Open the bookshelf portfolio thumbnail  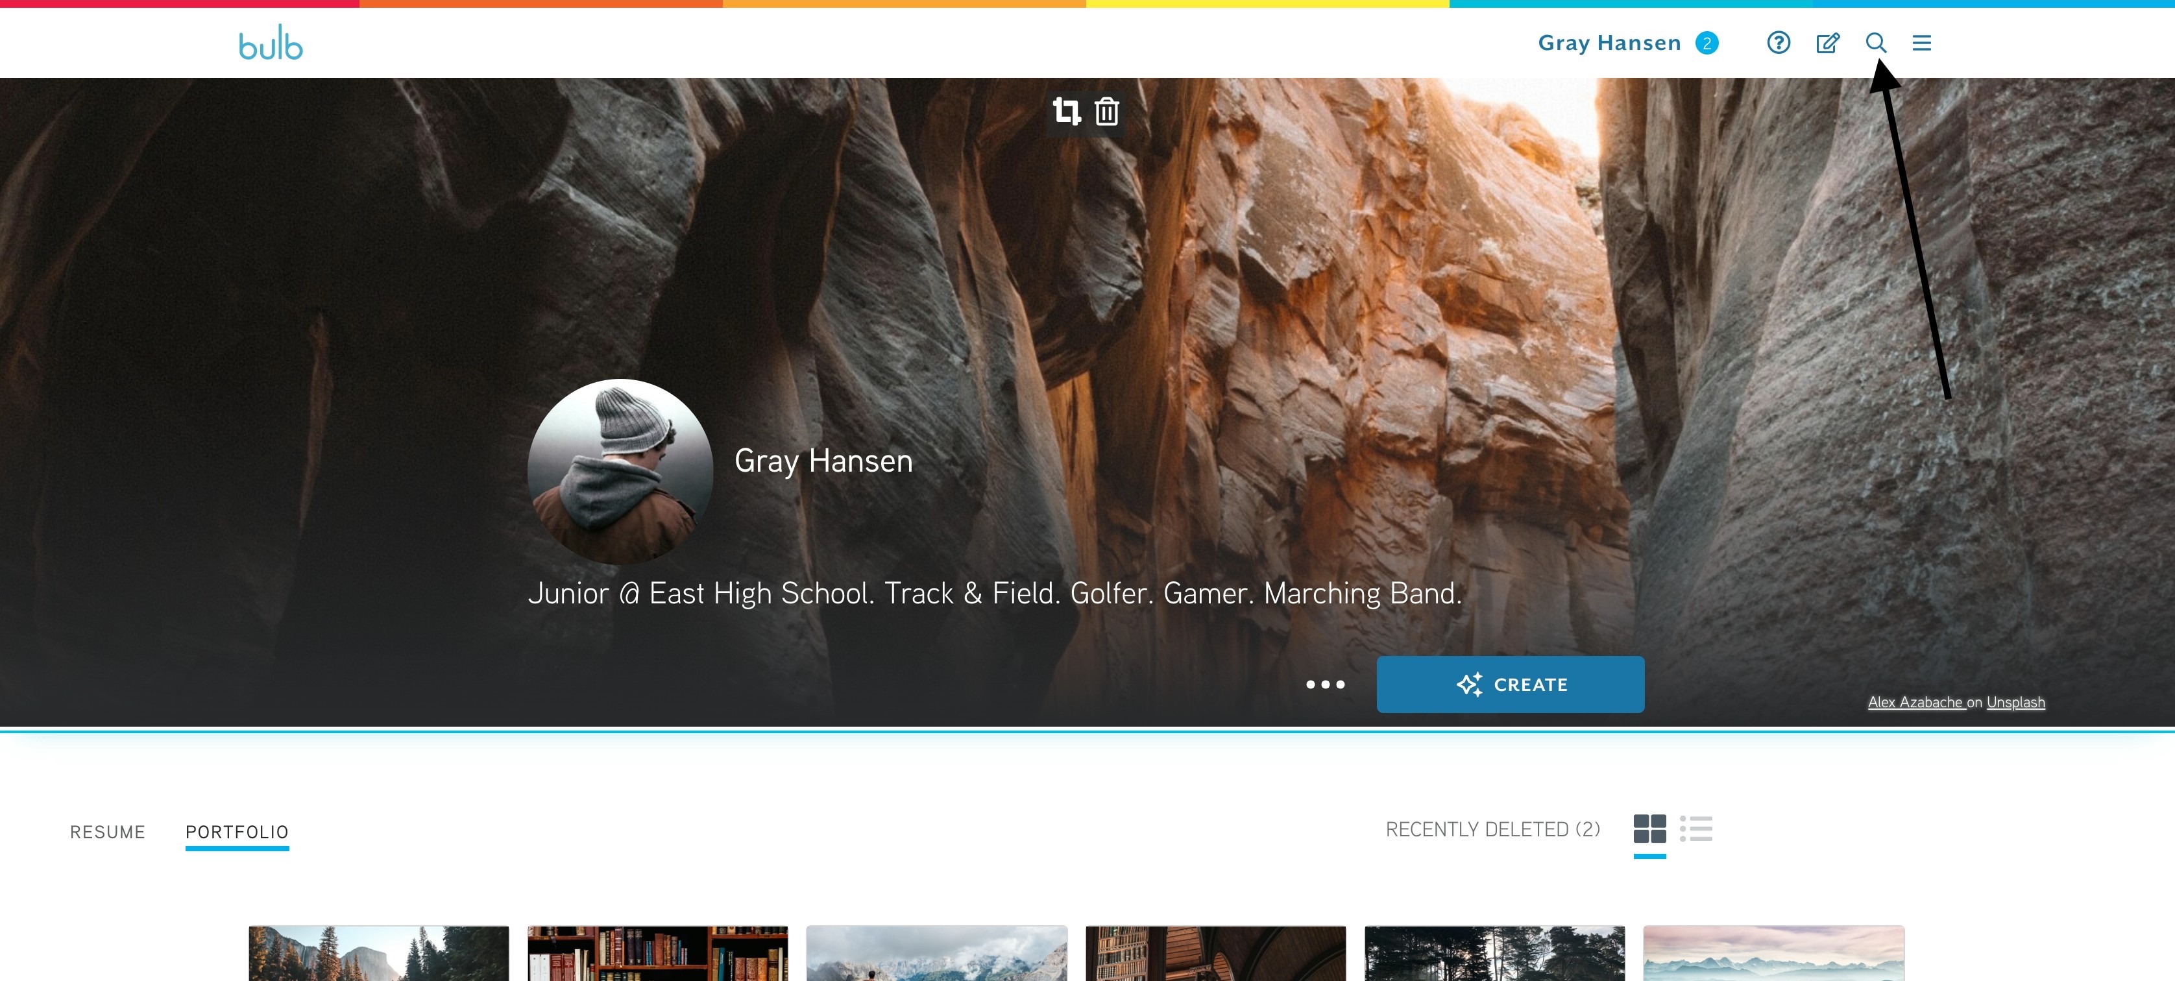point(657,953)
